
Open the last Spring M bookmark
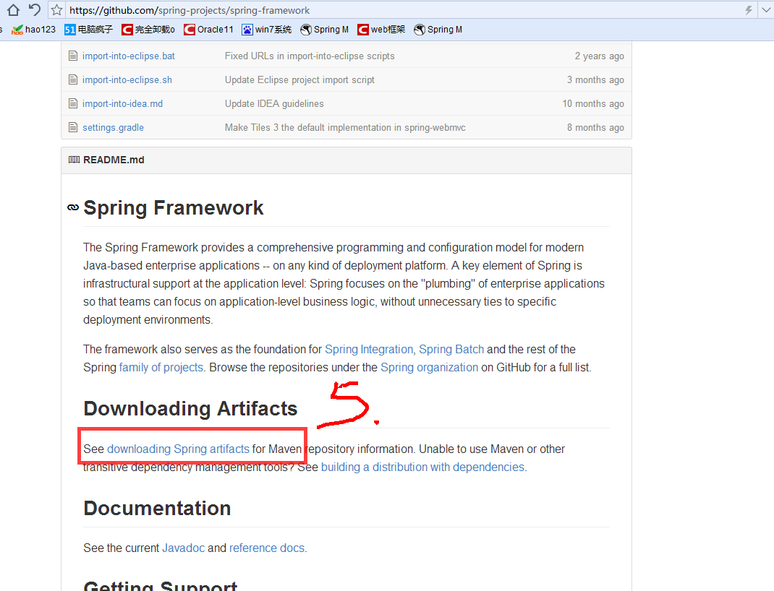[438, 30]
